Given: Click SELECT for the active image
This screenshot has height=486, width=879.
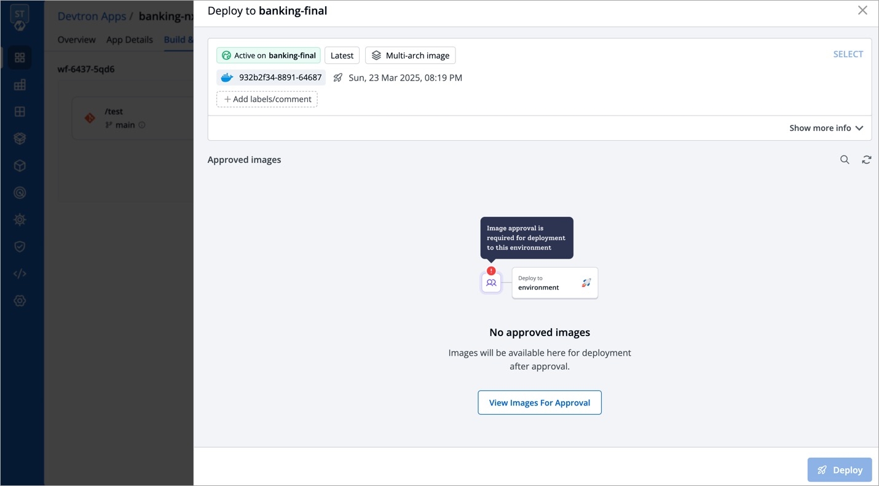Looking at the screenshot, I should (x=848, y=54).
